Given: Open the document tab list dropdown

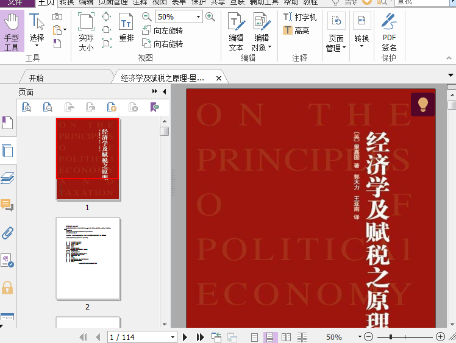Looking at the screenshot, I should click(451, 76).
